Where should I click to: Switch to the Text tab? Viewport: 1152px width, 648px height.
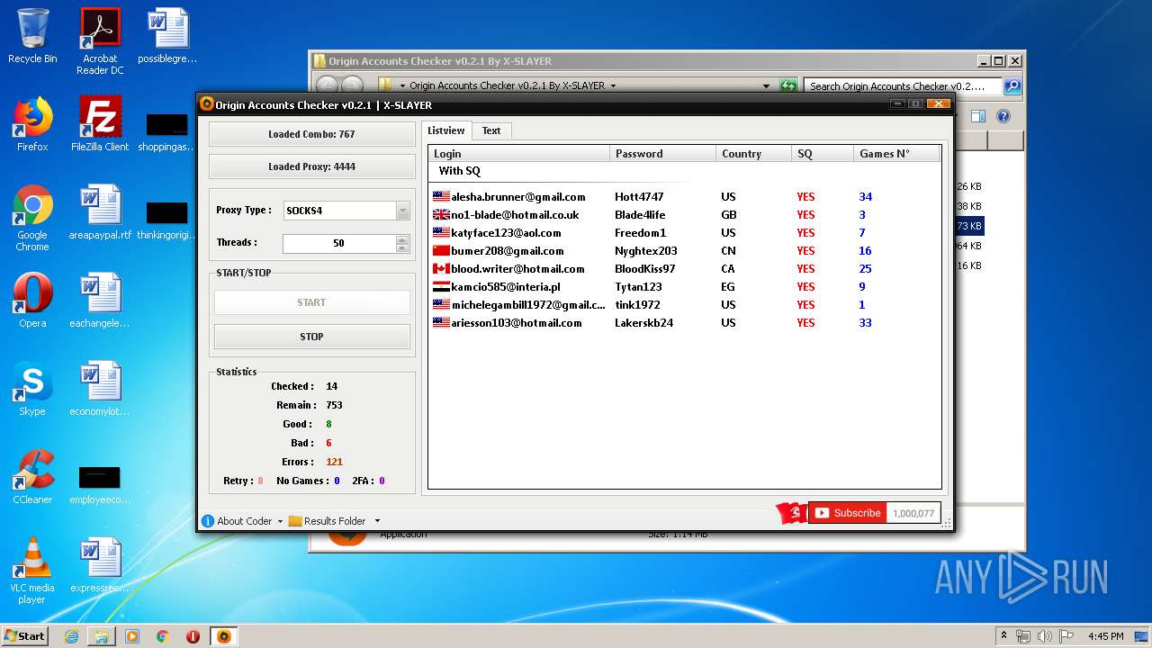491,130
